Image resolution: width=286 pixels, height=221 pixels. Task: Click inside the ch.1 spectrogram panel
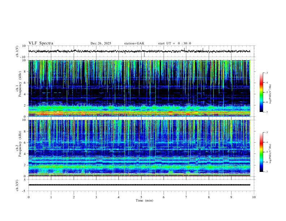coord(139,88)
